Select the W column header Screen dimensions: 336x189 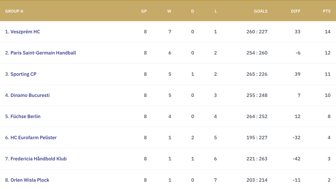(x=169, y=11)
